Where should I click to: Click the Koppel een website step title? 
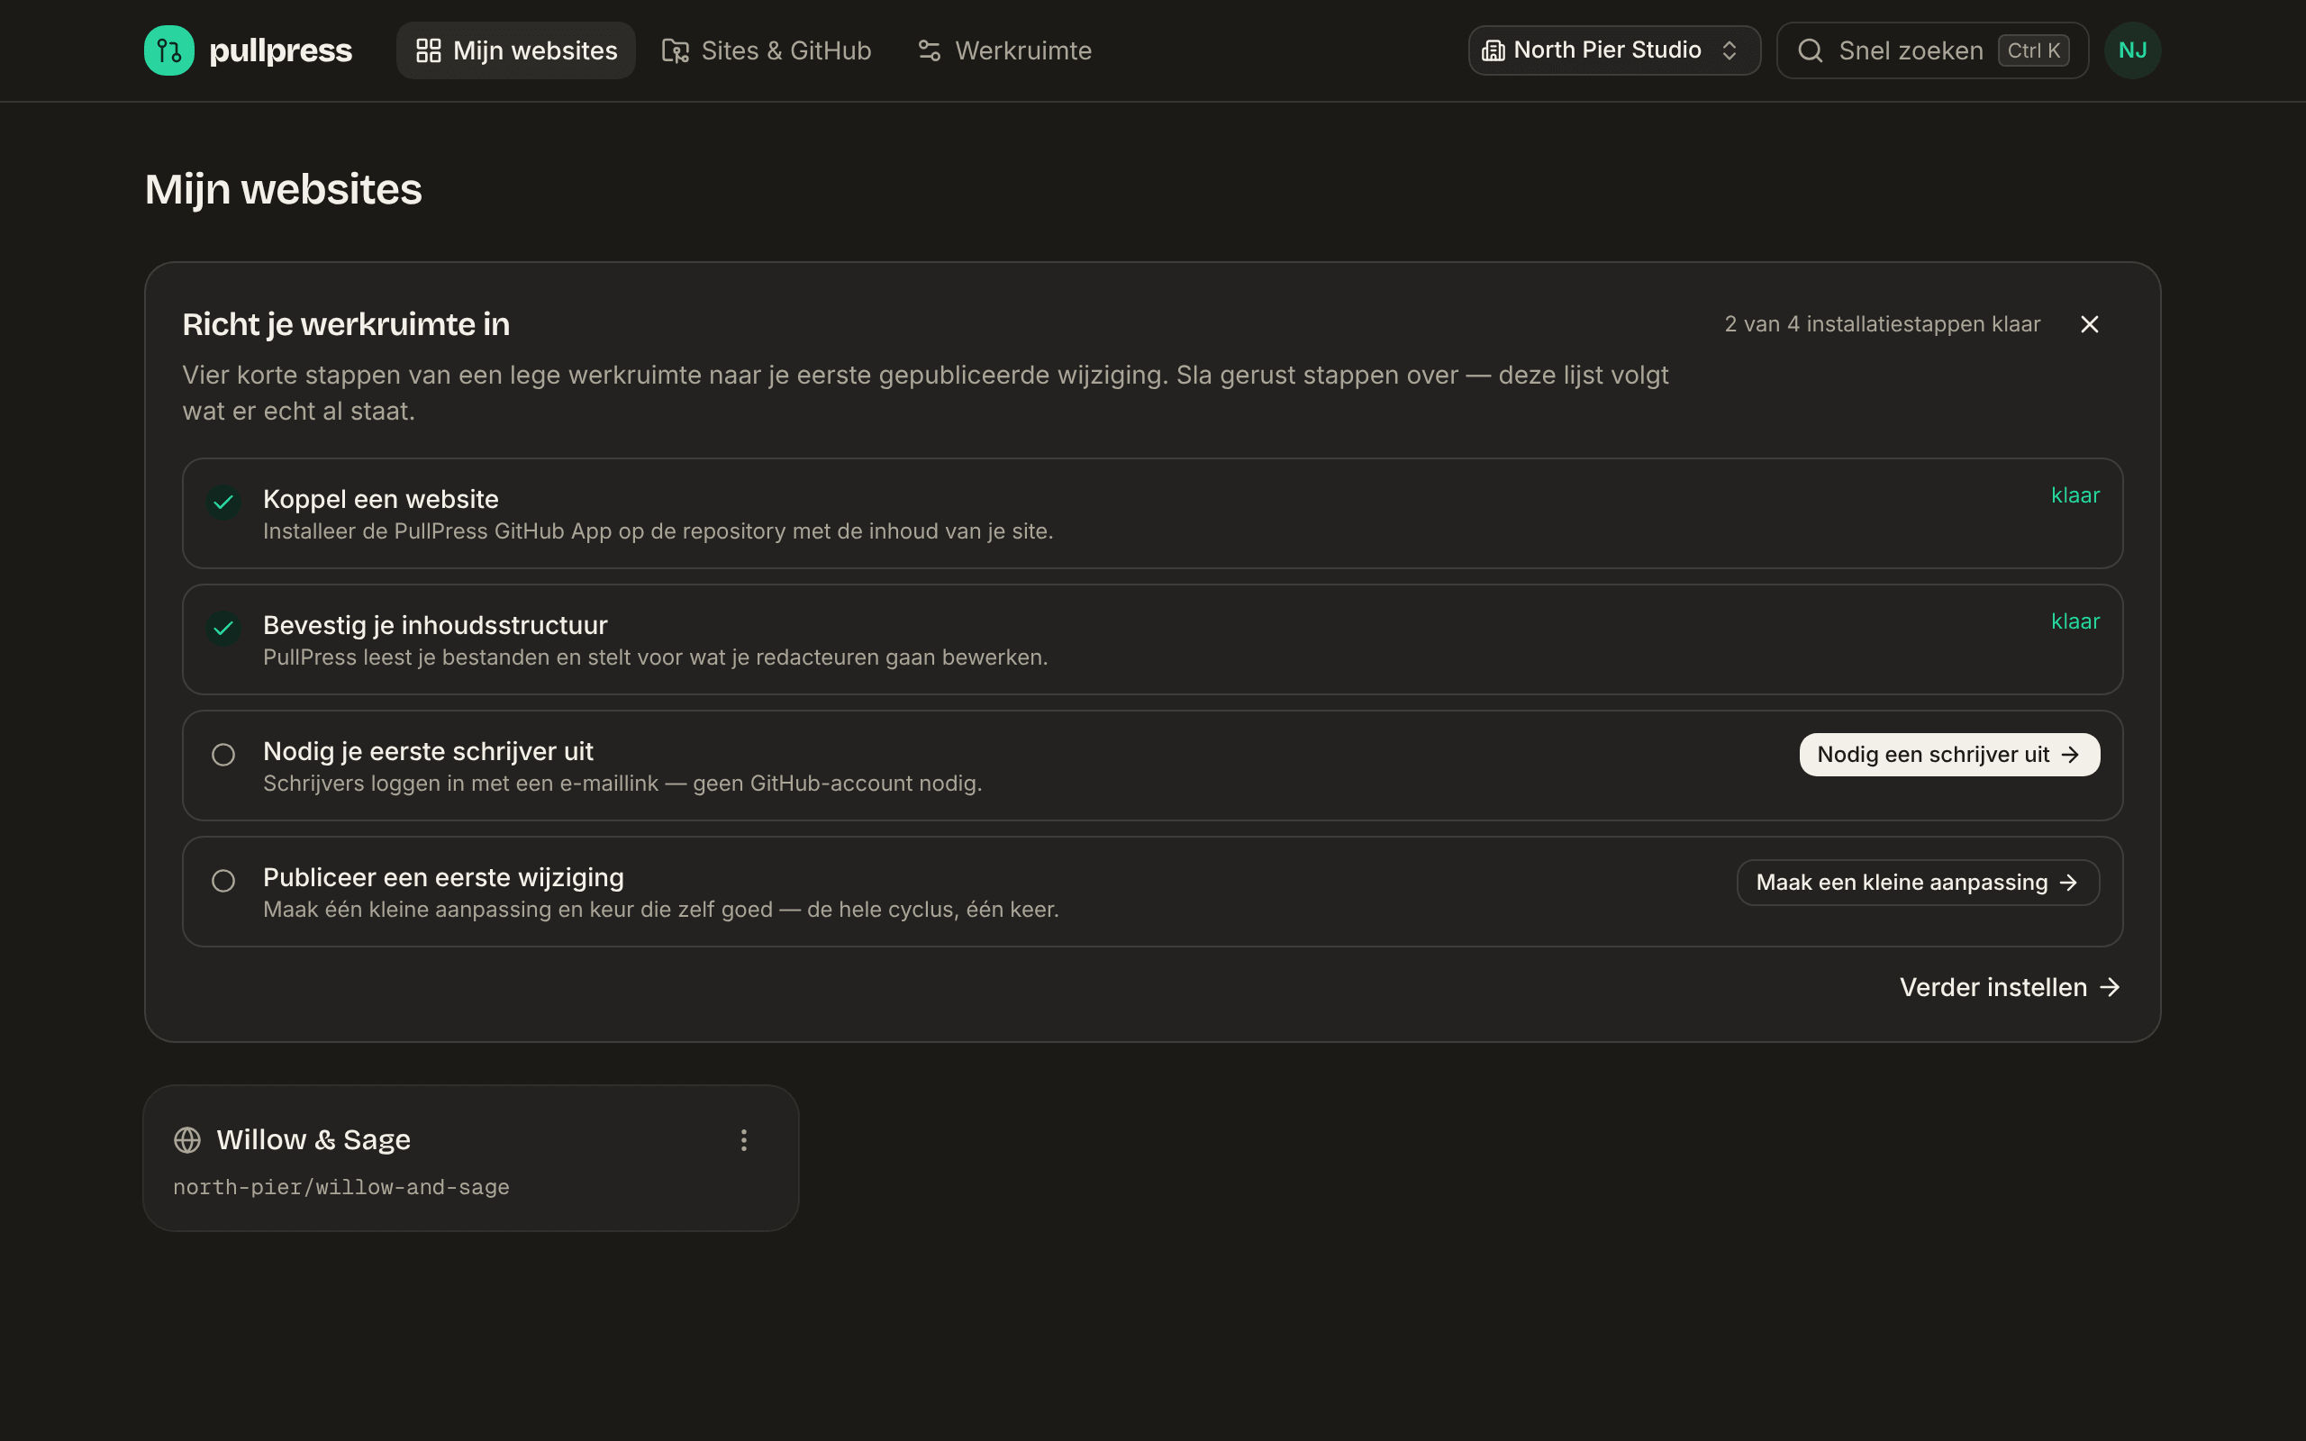381,499
